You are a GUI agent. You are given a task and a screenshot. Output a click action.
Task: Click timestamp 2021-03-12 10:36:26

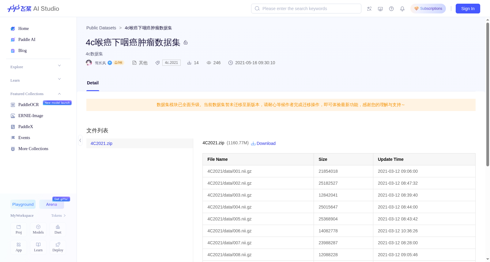(x=398, y=231)
